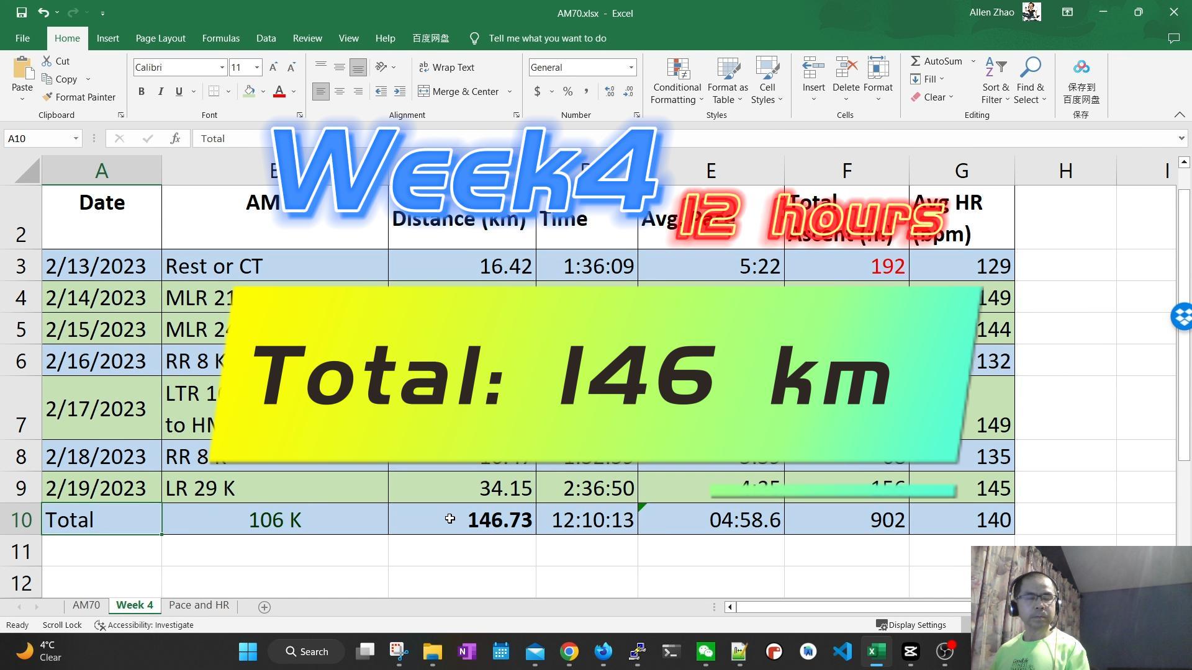Toggle Bold formatting
Image resolution: width=1192 pixels, height=670 pixels.
pos(142,91)
